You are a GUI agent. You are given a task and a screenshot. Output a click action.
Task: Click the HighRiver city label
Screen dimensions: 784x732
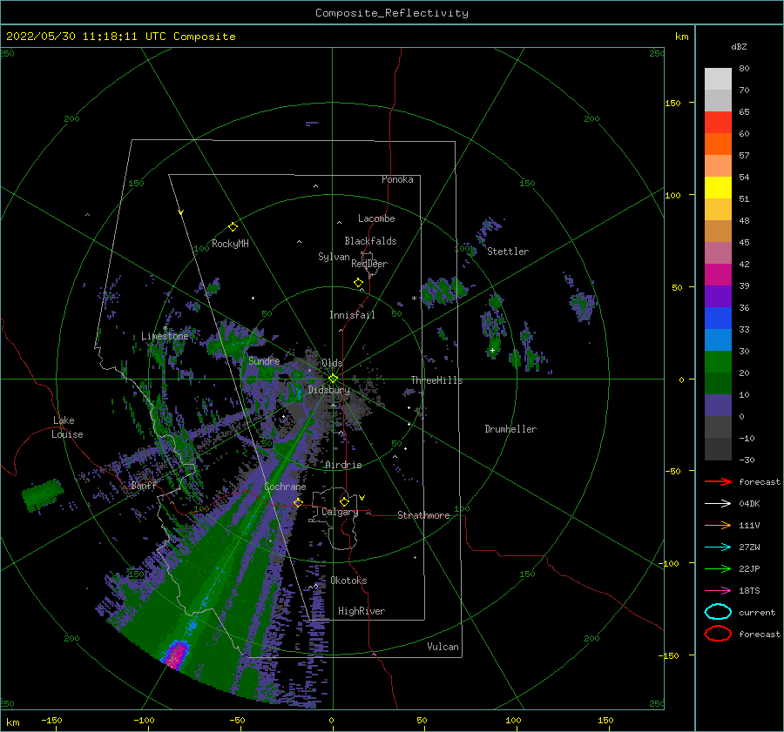tap(362, 611)
